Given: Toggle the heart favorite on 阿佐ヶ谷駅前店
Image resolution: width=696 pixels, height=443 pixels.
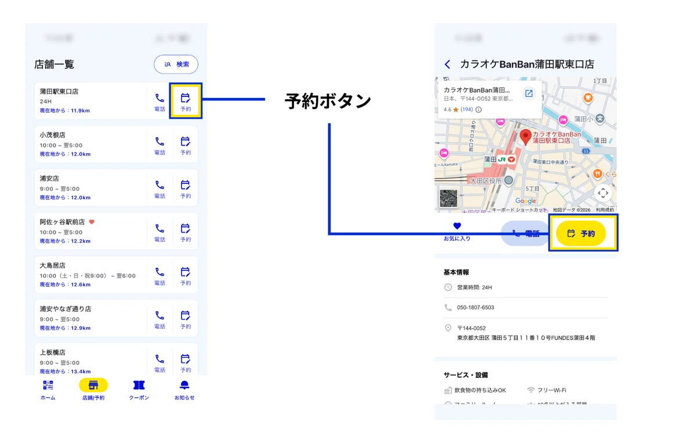Looking at the screenshot, I should tap(92, 222).
